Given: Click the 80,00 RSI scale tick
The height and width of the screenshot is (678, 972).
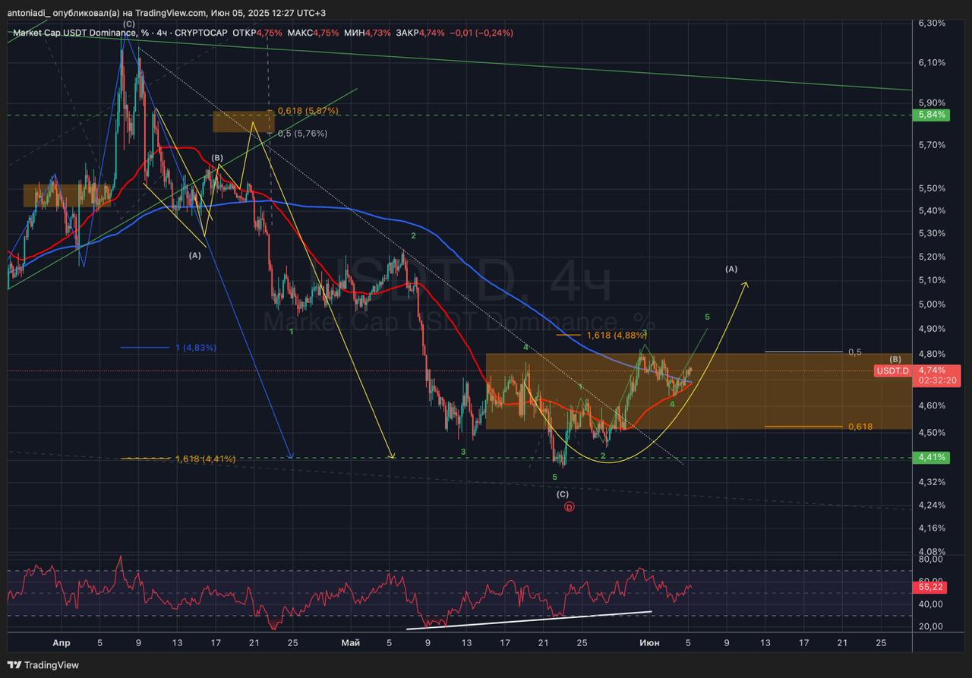Looking at the screenshot, I should coord(930,560).
